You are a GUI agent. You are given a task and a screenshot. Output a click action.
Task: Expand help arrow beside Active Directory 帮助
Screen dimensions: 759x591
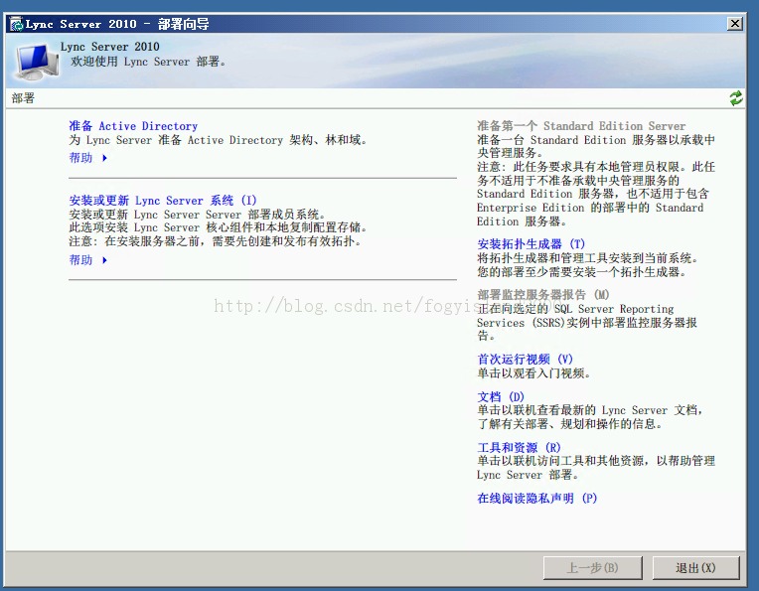(x=104, y=158)
